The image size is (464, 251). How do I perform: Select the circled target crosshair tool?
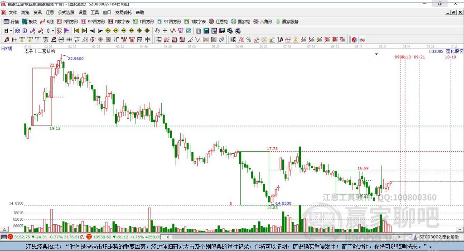(x=92, y=40)
